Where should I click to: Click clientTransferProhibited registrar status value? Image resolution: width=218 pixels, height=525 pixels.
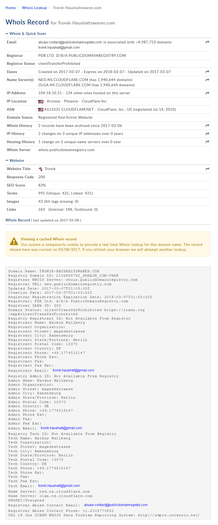pos(59,63)
